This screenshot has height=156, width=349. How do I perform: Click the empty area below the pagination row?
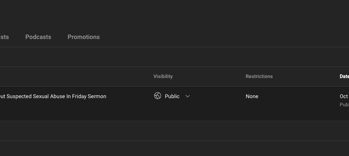coord(174,149)
